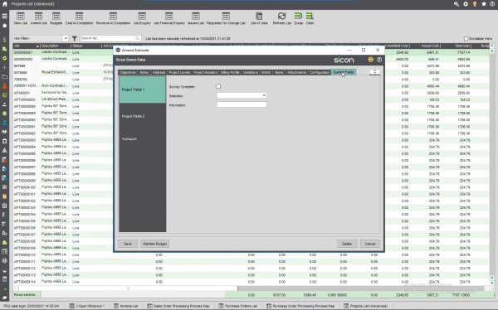
Task: Click the Search list input field
Action: [x=110, y=38]
